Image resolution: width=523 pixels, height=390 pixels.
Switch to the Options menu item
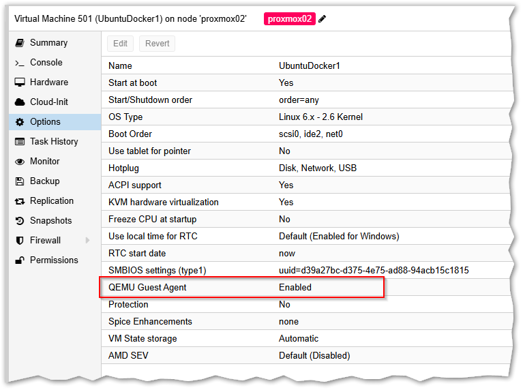point(45,122)
